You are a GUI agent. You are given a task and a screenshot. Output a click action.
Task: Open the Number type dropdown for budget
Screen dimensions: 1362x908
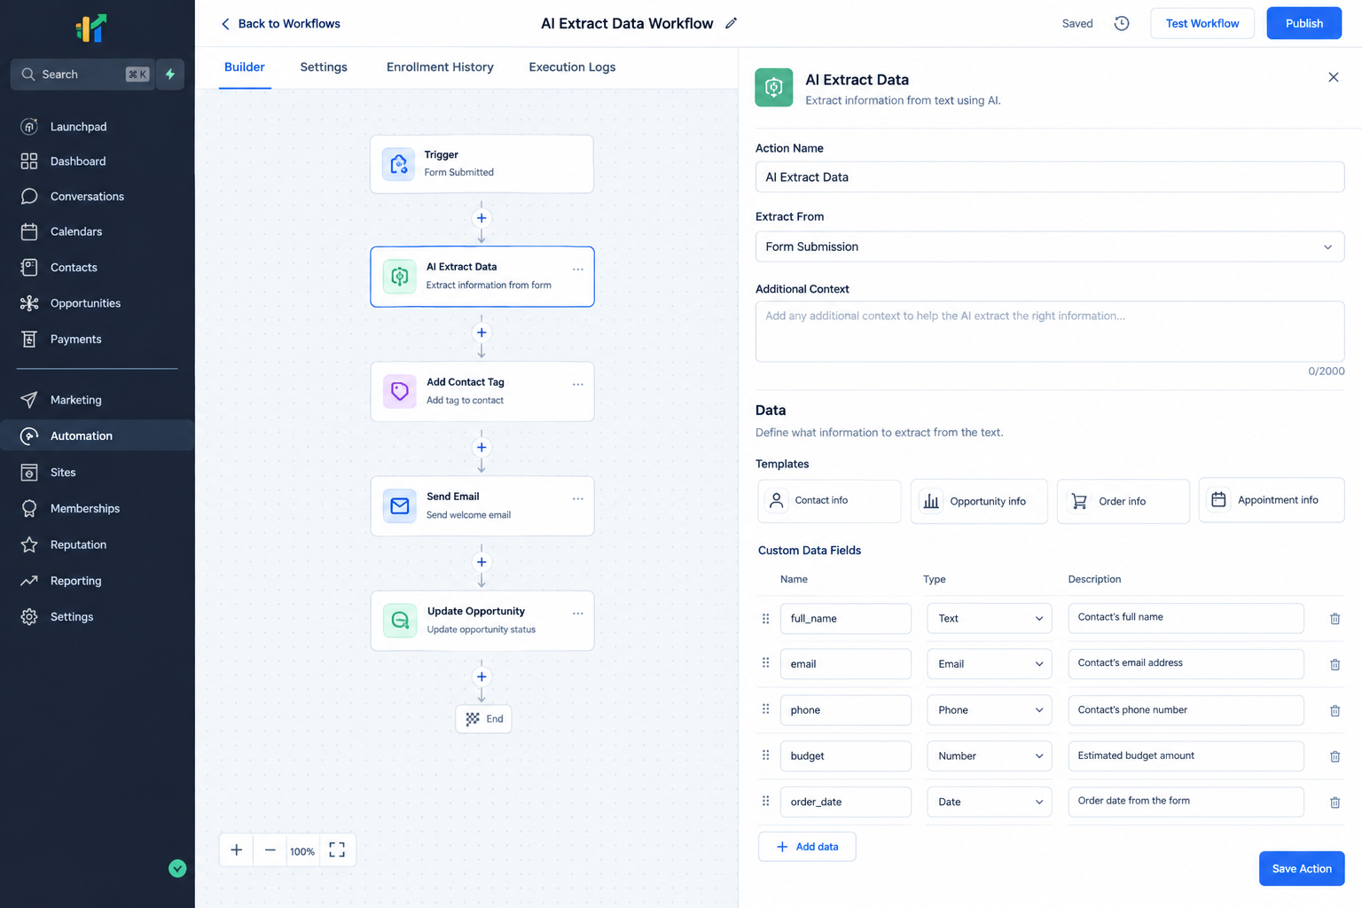tap(990, 756)
